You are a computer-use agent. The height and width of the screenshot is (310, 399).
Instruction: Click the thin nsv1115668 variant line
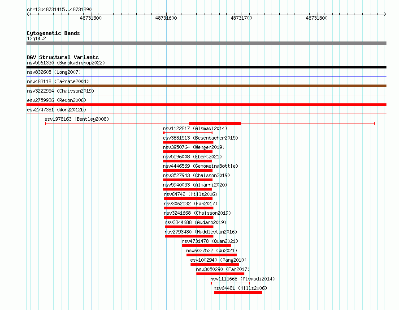230,283
